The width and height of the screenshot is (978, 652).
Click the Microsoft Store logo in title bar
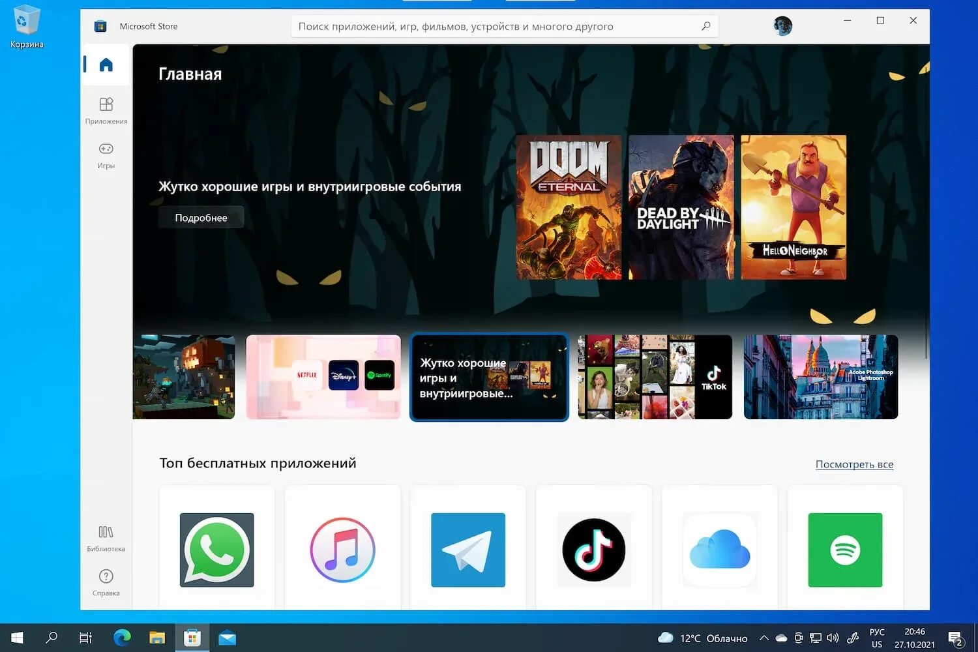coord(100,26)
